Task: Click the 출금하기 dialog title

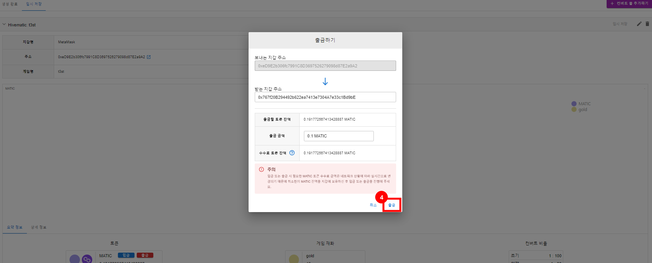Action: 325,40
